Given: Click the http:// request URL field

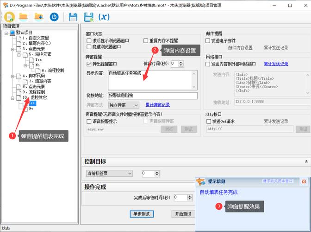Looking at the screenshot, I should (250, 129).
